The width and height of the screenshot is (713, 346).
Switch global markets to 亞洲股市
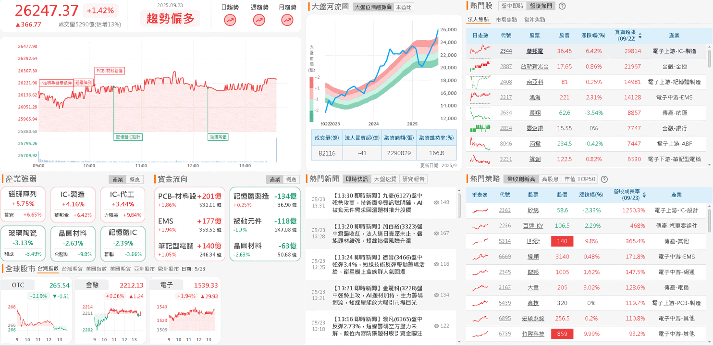(x=144, y=269)
